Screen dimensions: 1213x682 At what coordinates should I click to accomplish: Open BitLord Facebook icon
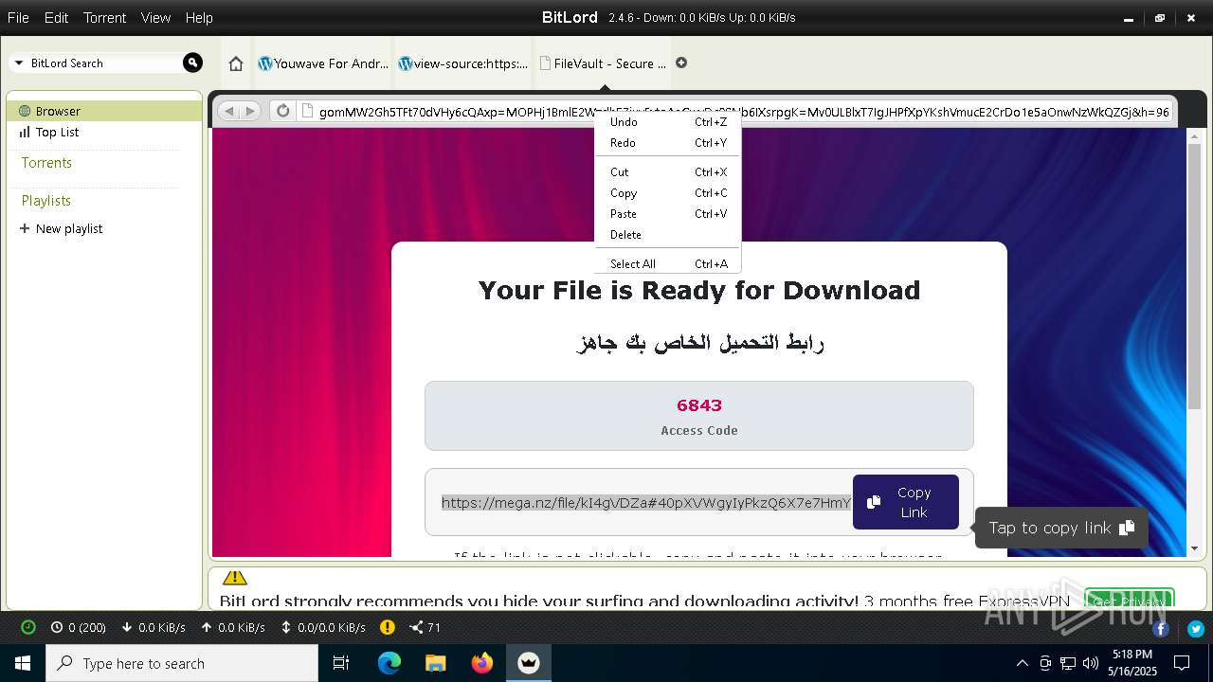[1161, 629]
